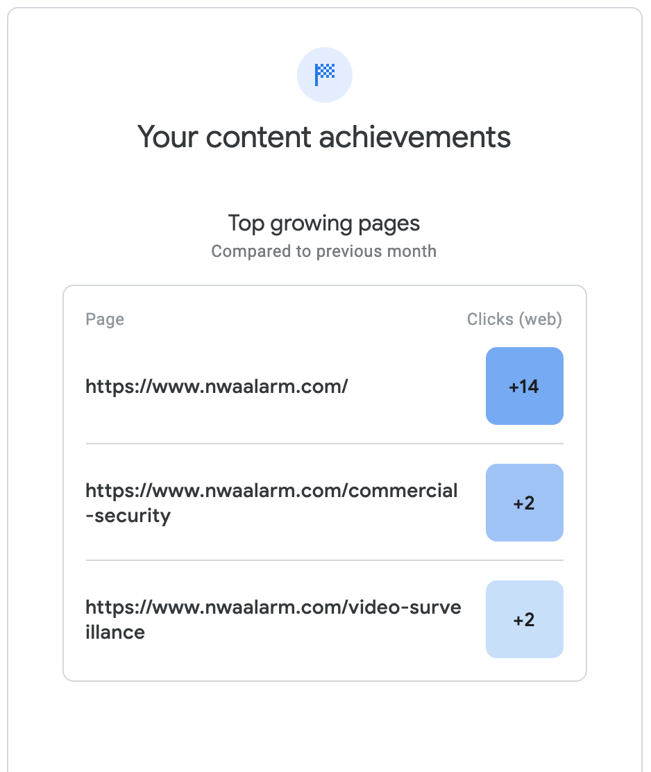Image resolution: width=651 pixels, height=772 pixels.
Task: Click the +2 badge for video-surveillance
Action: [x=524, y=619]
